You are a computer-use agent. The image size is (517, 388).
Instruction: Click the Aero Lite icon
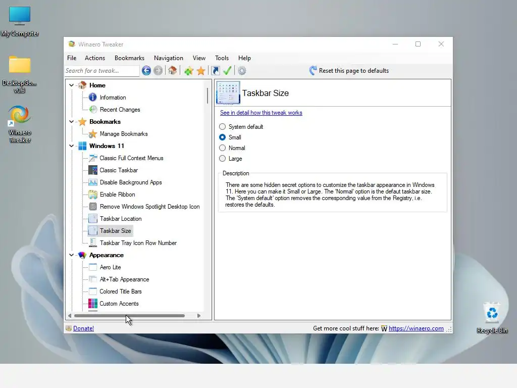pyautogui.click(x=93, y=267)
